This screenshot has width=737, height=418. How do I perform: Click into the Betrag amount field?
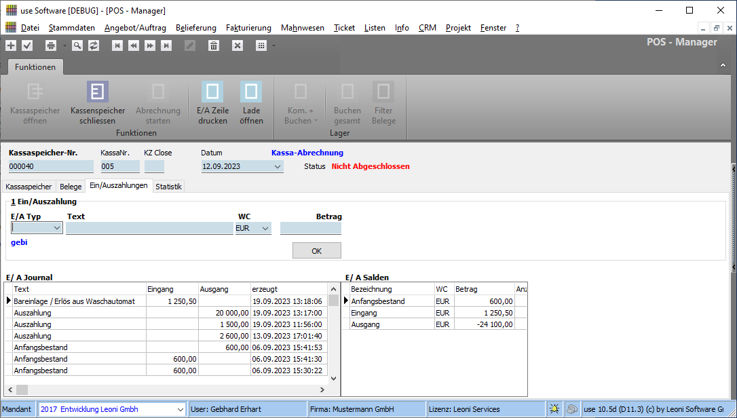[x=311, y=229]
